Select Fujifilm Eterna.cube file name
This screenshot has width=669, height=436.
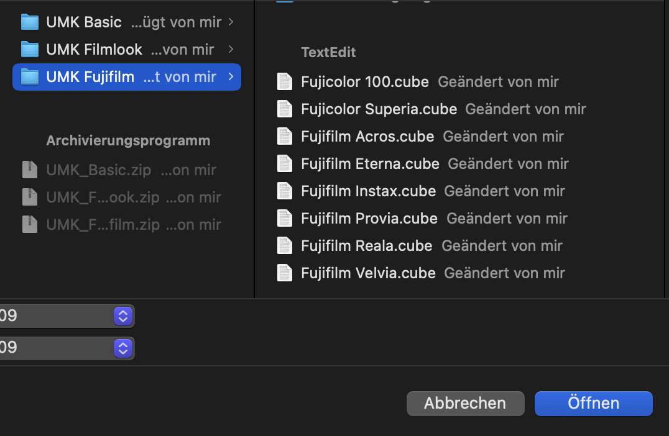pyautogui.click(x=370, y=164)
